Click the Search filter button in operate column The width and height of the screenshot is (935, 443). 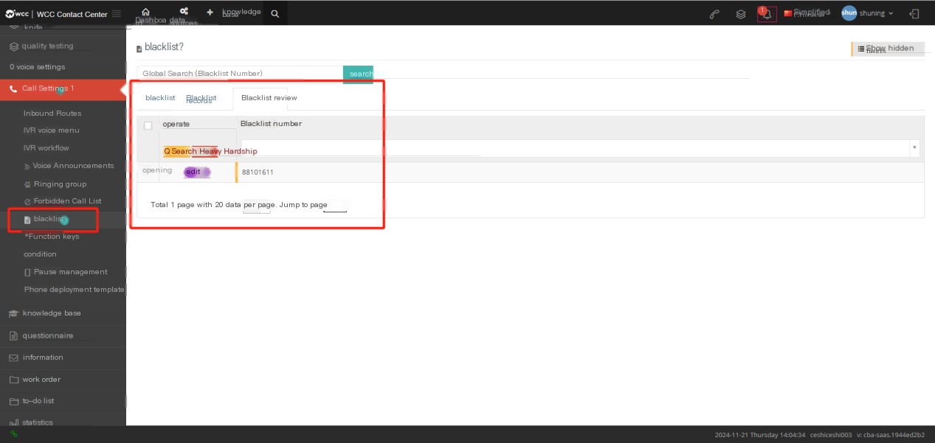pyautogui.click(x=176, y=151)
